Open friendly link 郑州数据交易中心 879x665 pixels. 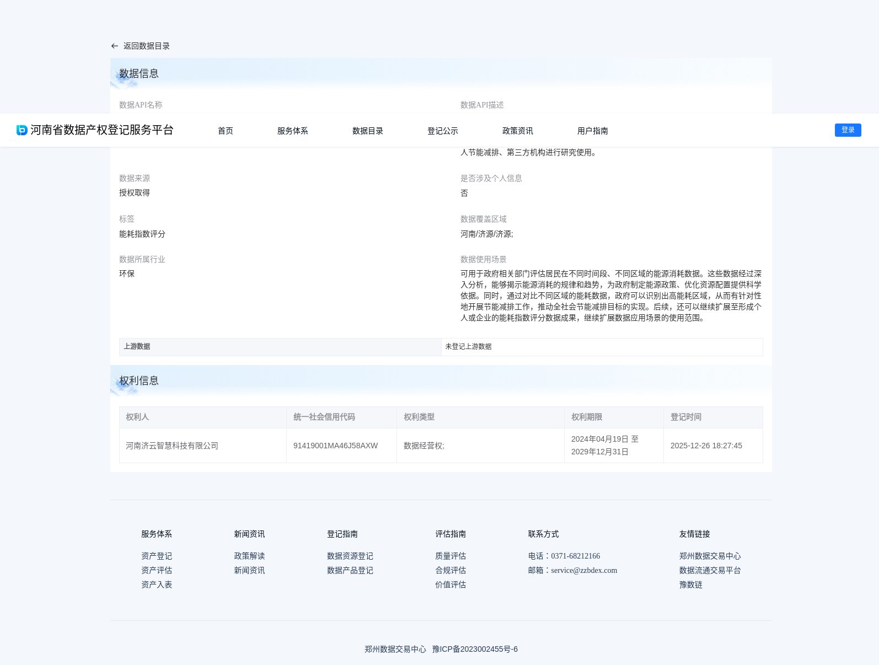pyautogui.click(x=710, y=556)
